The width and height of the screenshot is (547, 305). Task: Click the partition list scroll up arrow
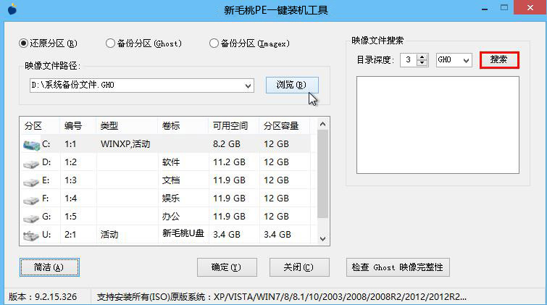[322, 124]
